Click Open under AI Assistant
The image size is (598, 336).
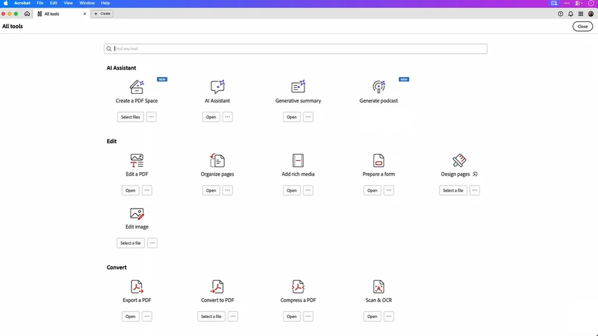coord(211,117)
